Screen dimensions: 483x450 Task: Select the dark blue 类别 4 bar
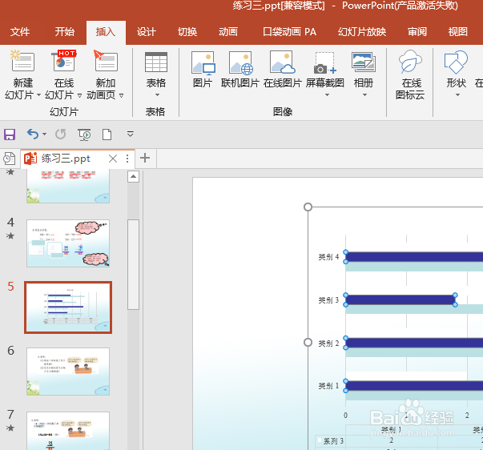[x=414, y=256]
